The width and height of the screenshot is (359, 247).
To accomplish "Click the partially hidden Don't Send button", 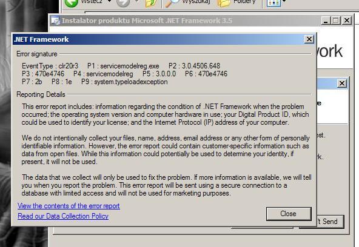I will point(330,222).
